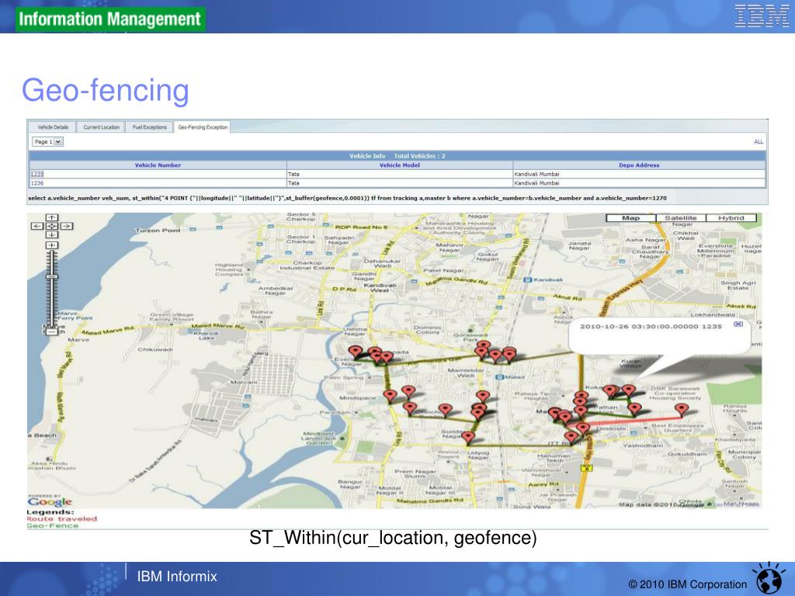
Task: Switch map view to Map
Action: pos(630,218)
